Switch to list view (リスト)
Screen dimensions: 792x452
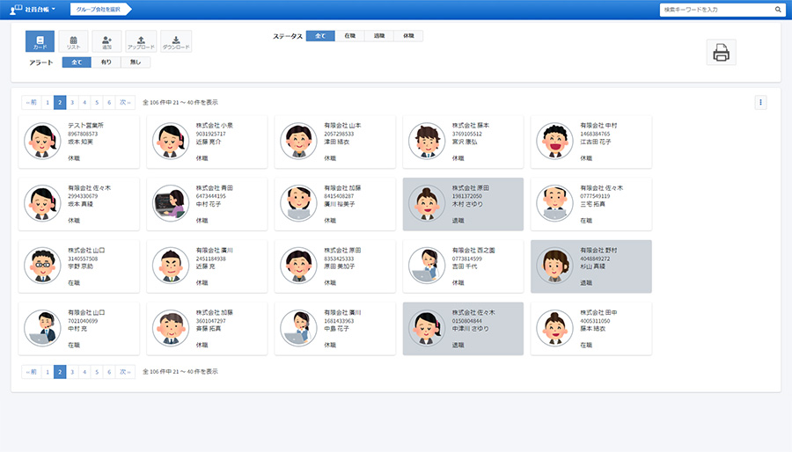point(73,41)
